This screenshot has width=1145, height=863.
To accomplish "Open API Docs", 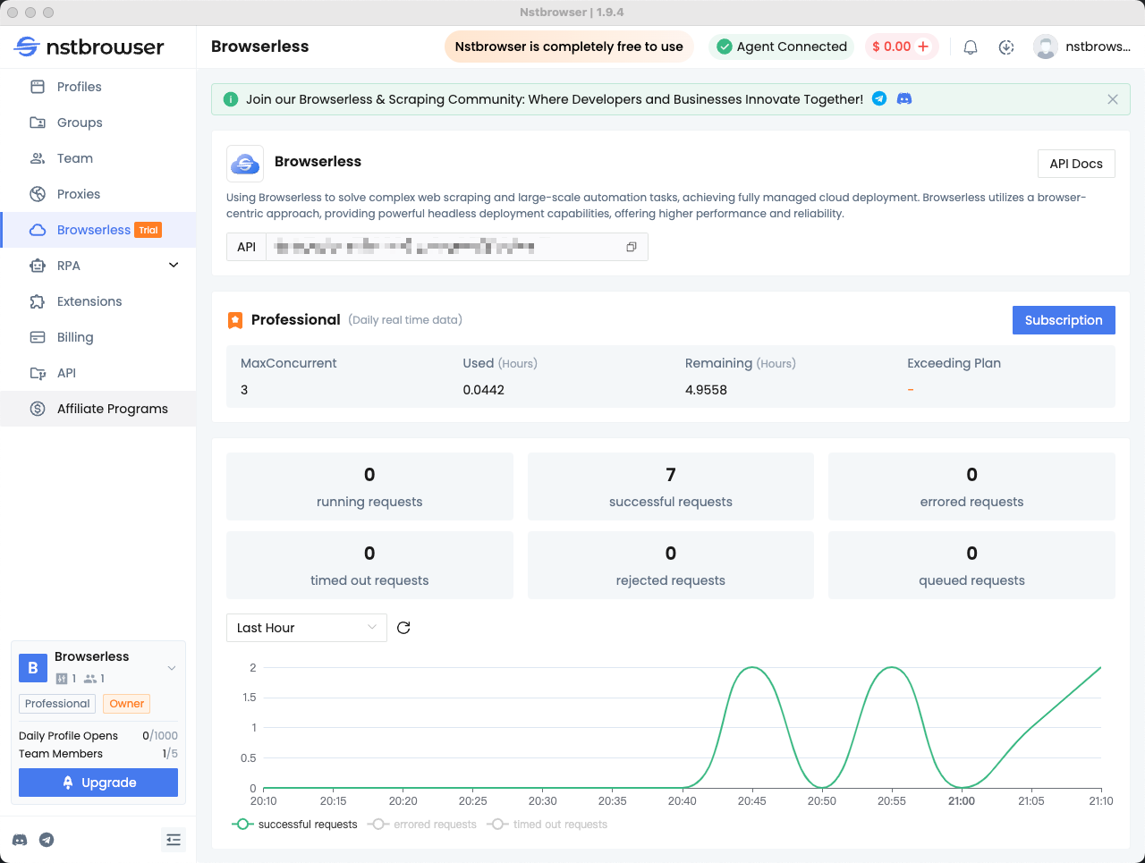I will (x=1076, y=164).
